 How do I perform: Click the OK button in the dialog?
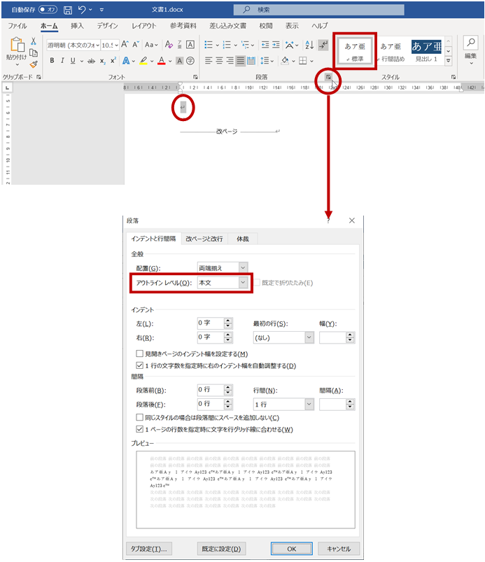tap(291, 549)
